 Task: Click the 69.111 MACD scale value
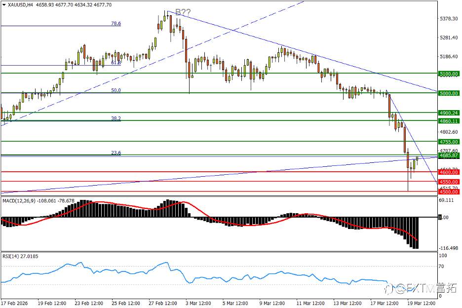pos(446,200)
